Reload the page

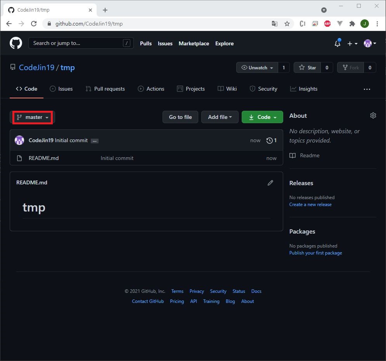[x=34, y=24]
